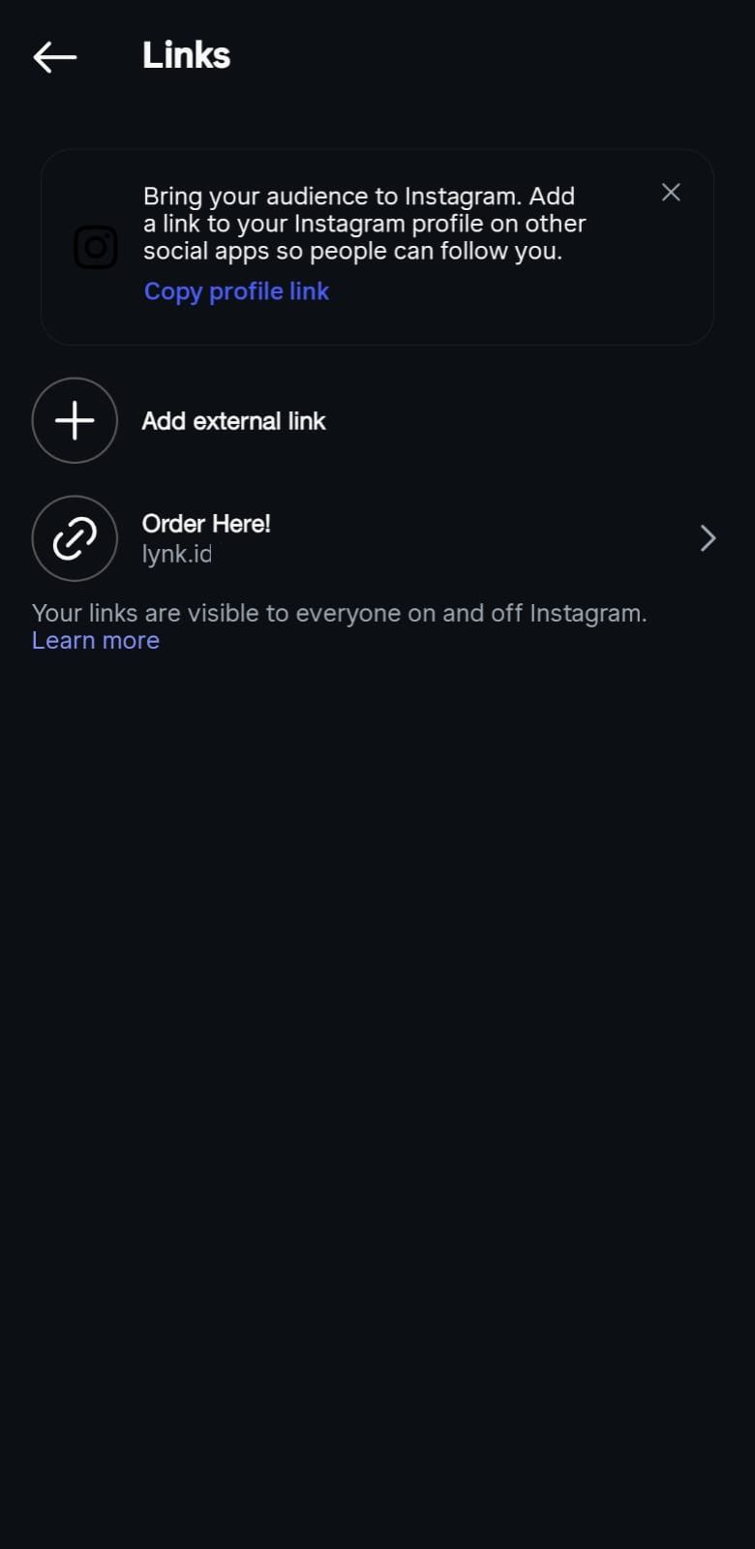
Task: Tap the word "Instagram" in the visibility notice
Action: pyautogui.click(x=587, y=614)
